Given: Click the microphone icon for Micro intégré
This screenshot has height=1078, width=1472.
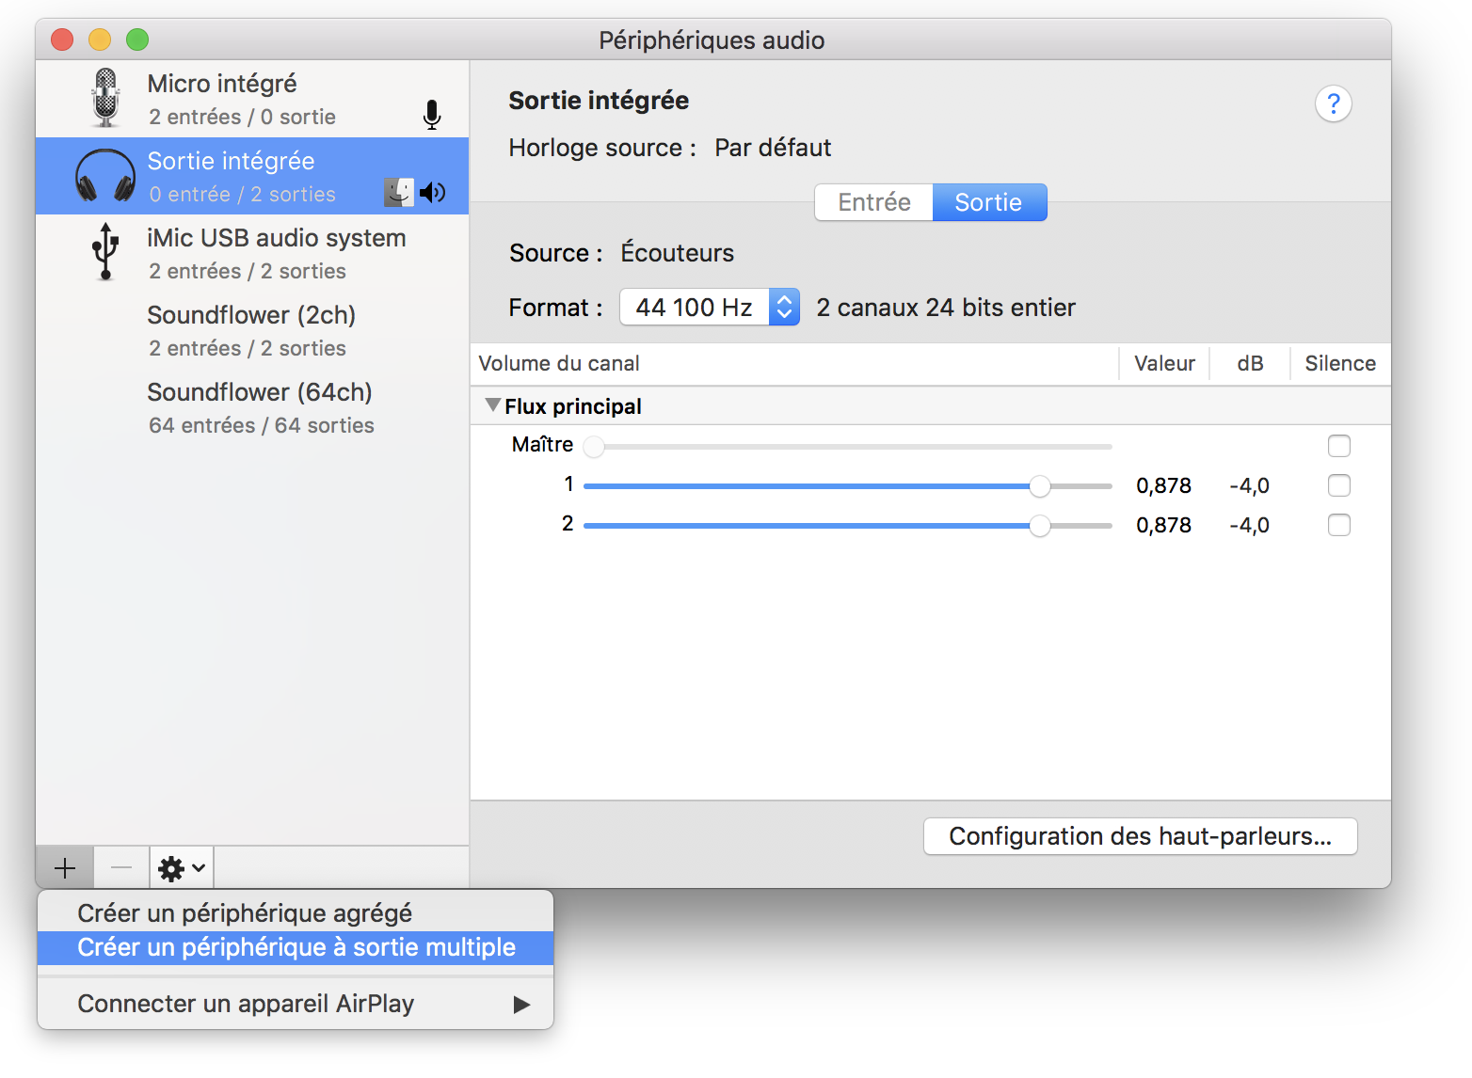Looking at the screenshot, I should (105, 98).
